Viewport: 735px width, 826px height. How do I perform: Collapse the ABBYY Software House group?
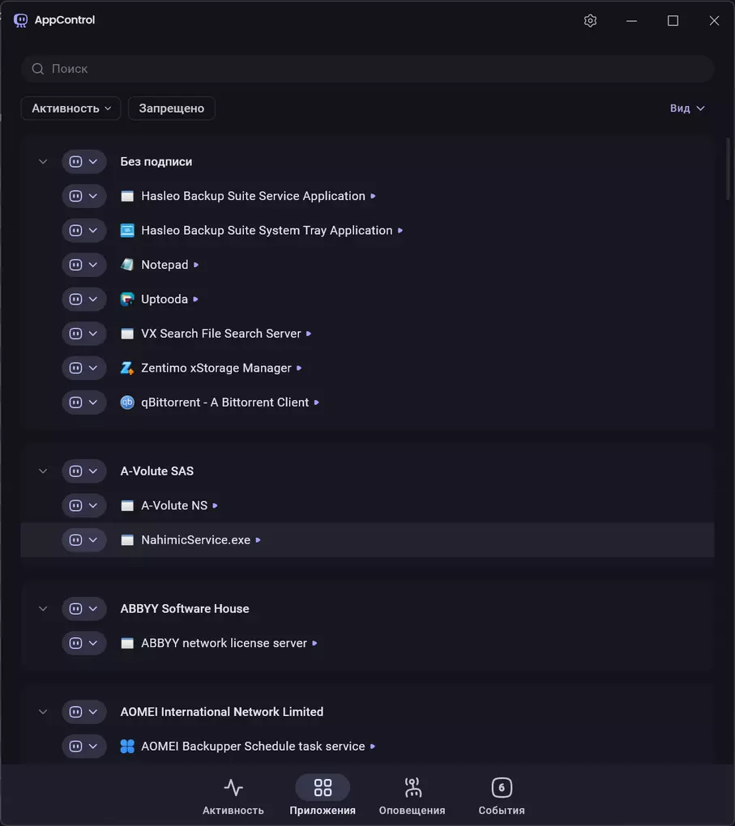click(43, 609)
